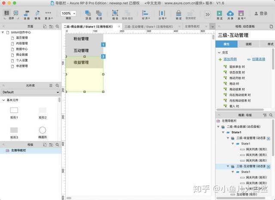Open the outline filter icon
275x200 pixels.
point(265,115)
